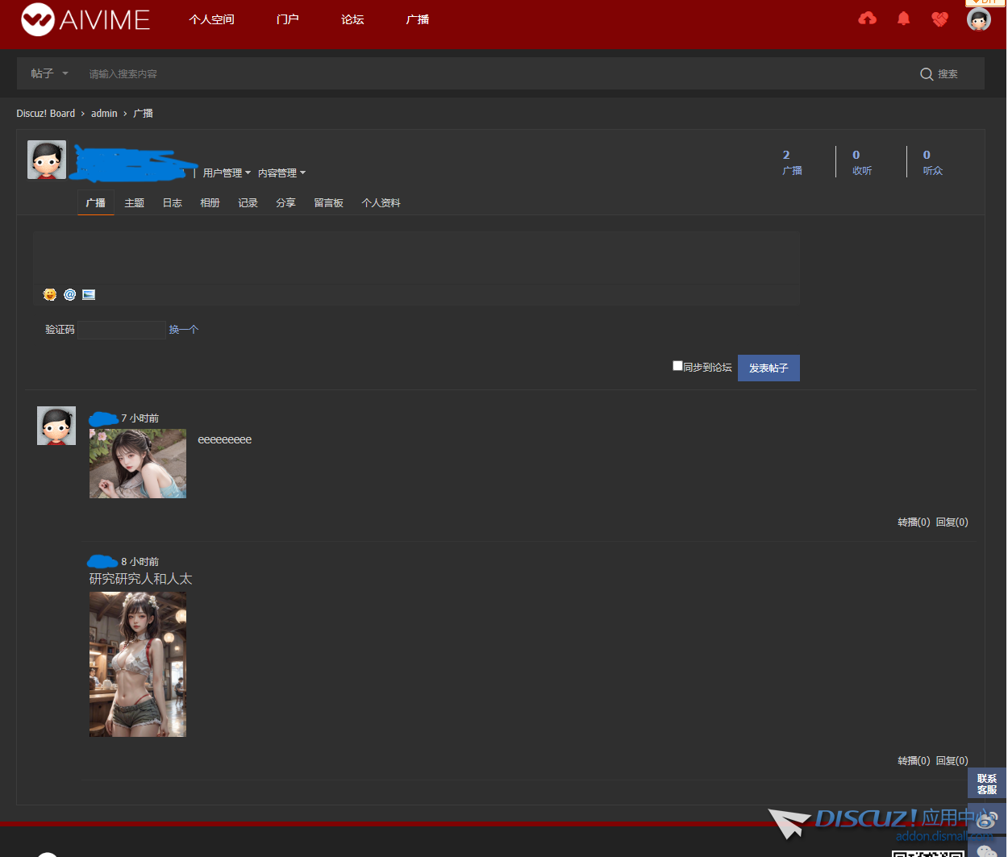Open the 内容管理 dropdown menu

pyautogui.click(x=281, y=173)
